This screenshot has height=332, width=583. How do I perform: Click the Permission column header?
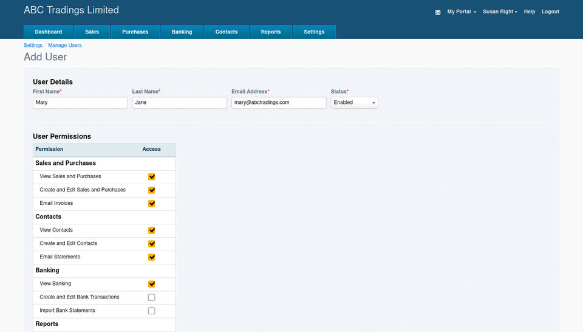coord(49,149)
